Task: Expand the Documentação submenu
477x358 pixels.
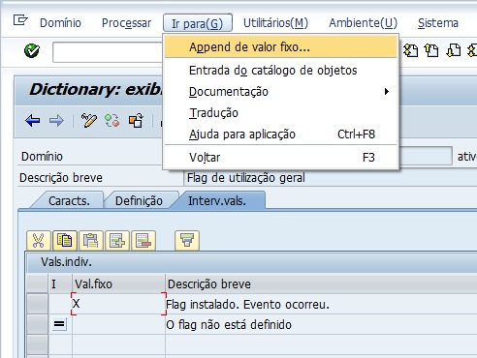Action: (x=280, y=92)
